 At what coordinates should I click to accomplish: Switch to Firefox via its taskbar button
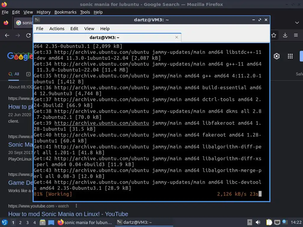pyautogui.click(x=85, y=222)
